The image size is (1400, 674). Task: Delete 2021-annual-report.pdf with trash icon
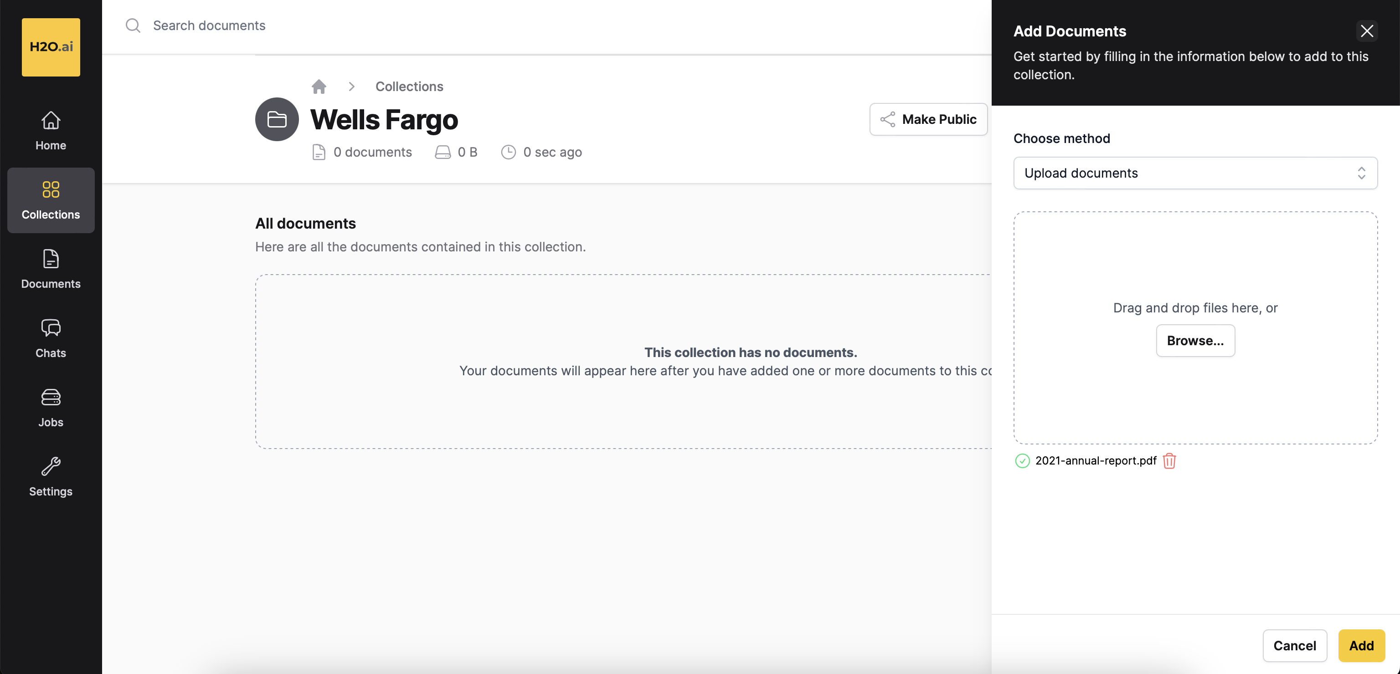pos(1169,461)
